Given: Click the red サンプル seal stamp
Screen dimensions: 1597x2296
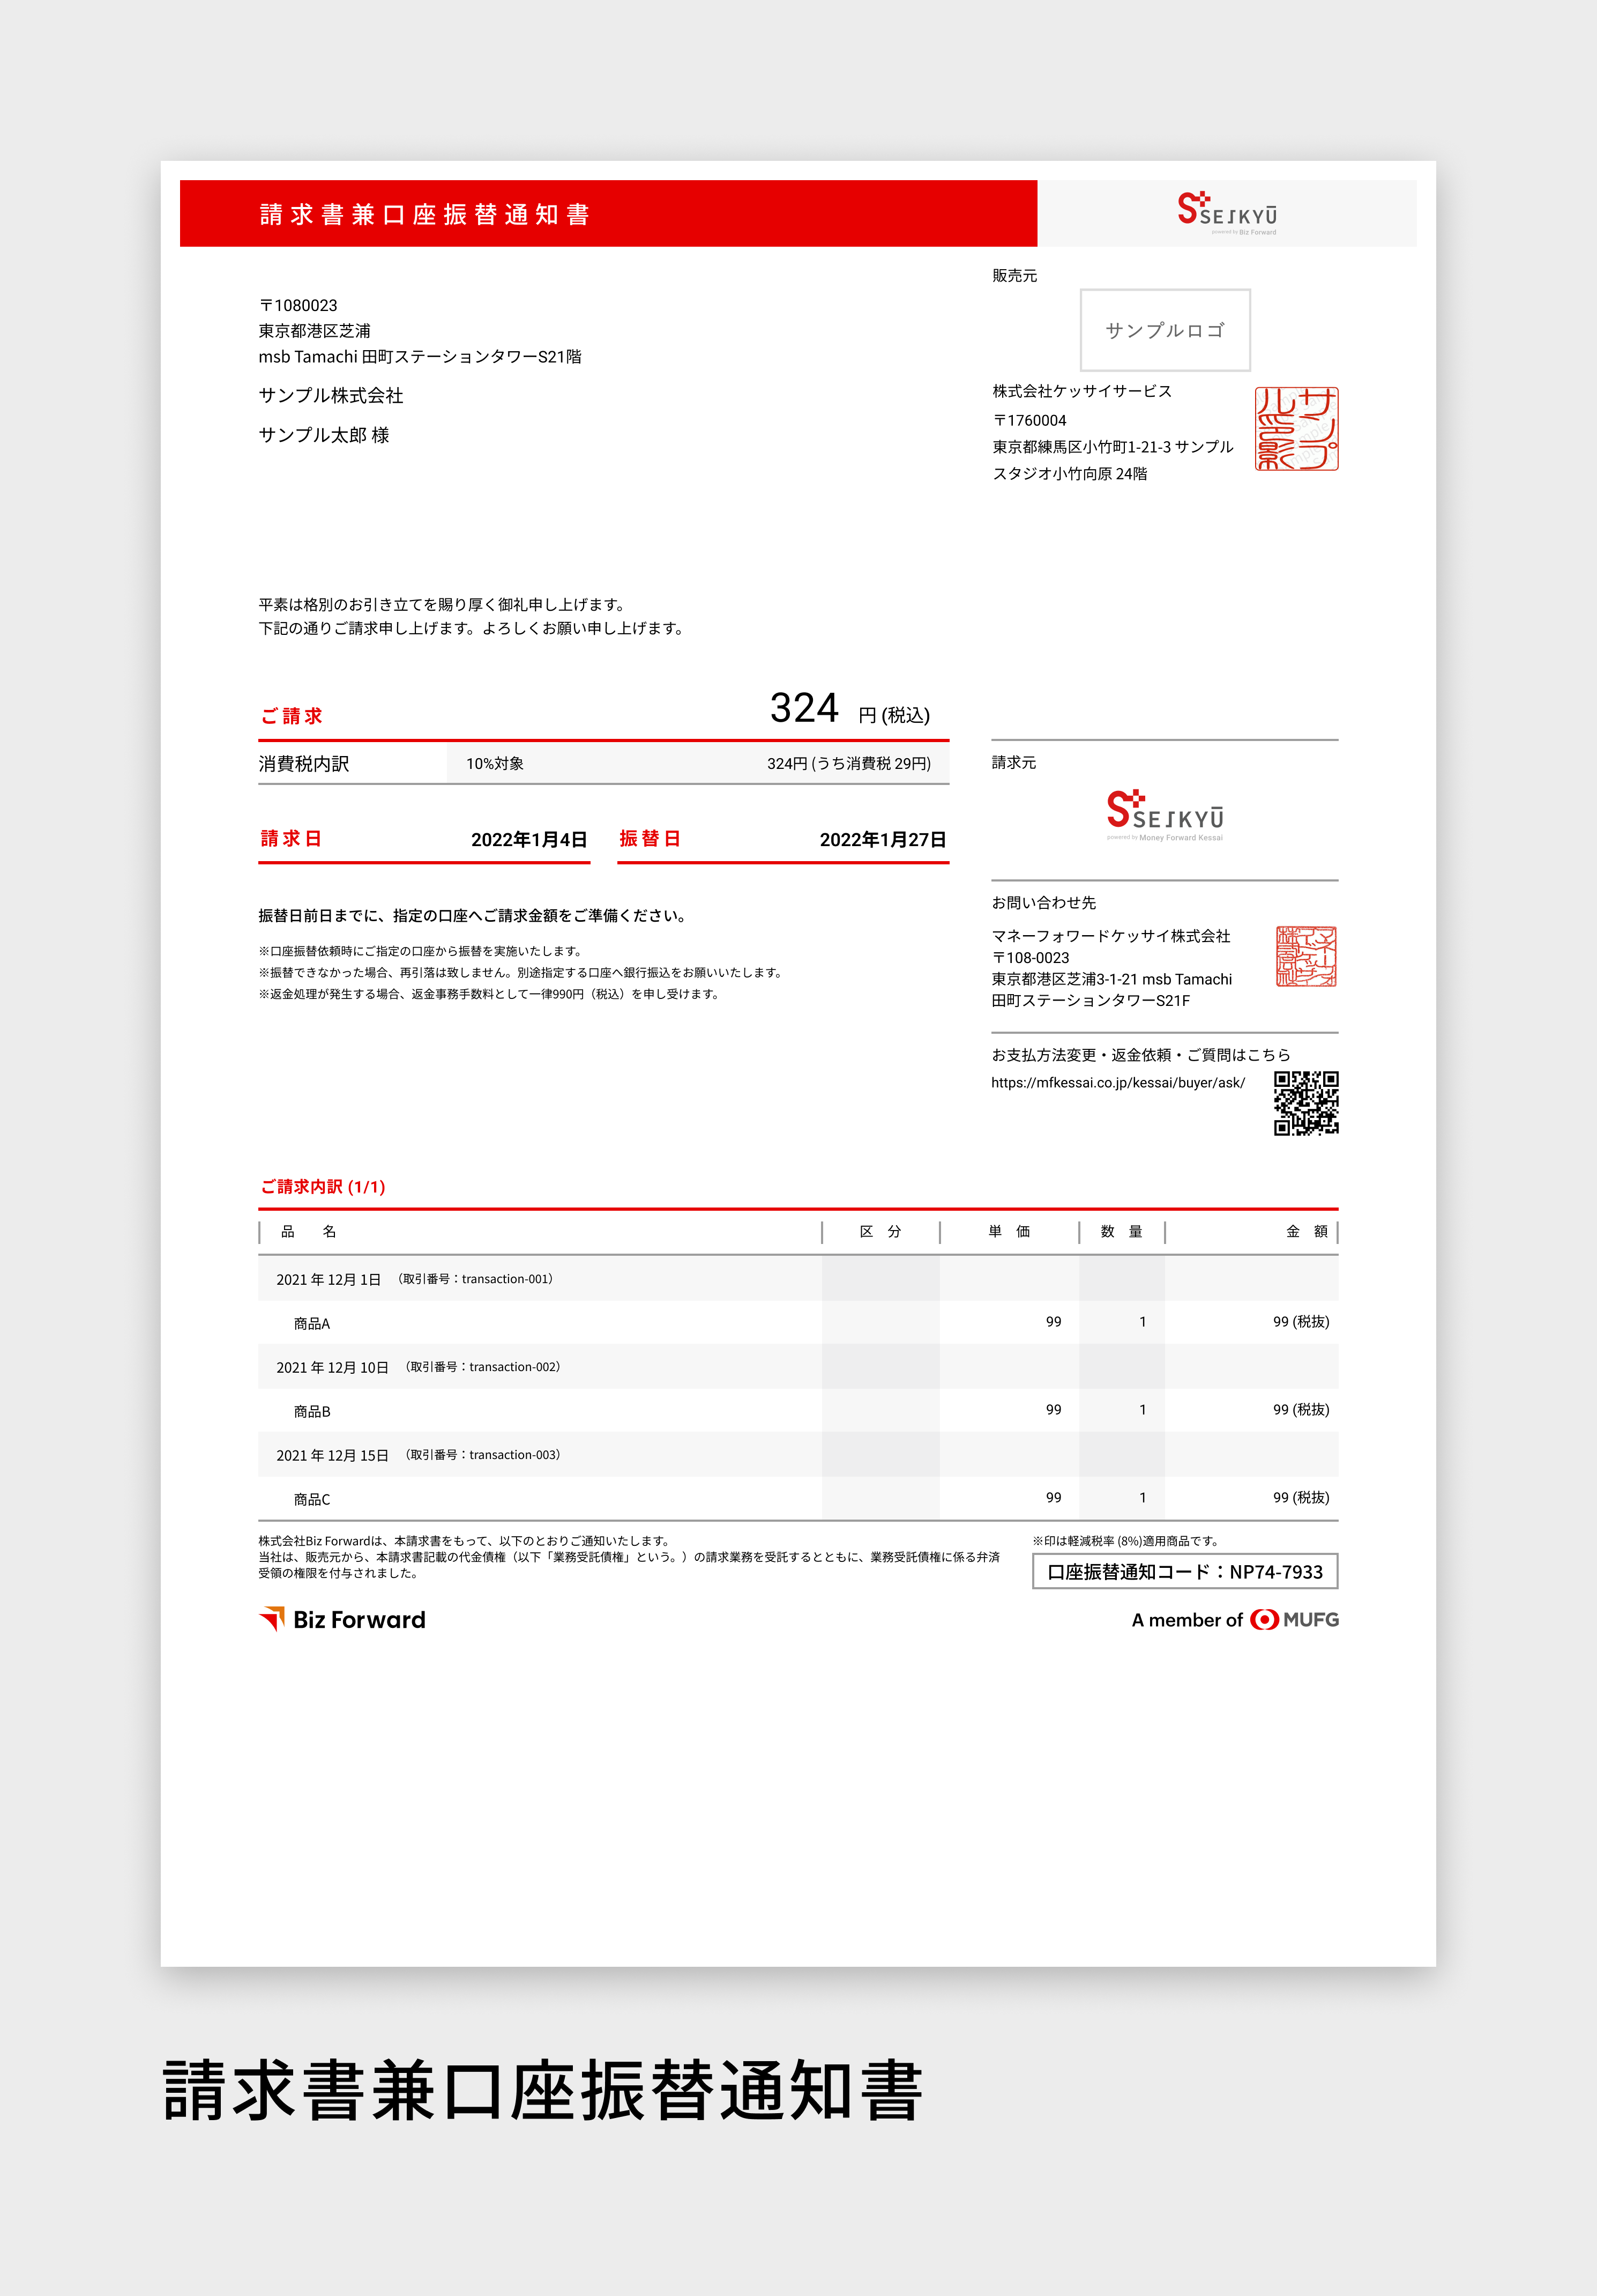Looking at the screenshot, I should tap(1296, 429).
